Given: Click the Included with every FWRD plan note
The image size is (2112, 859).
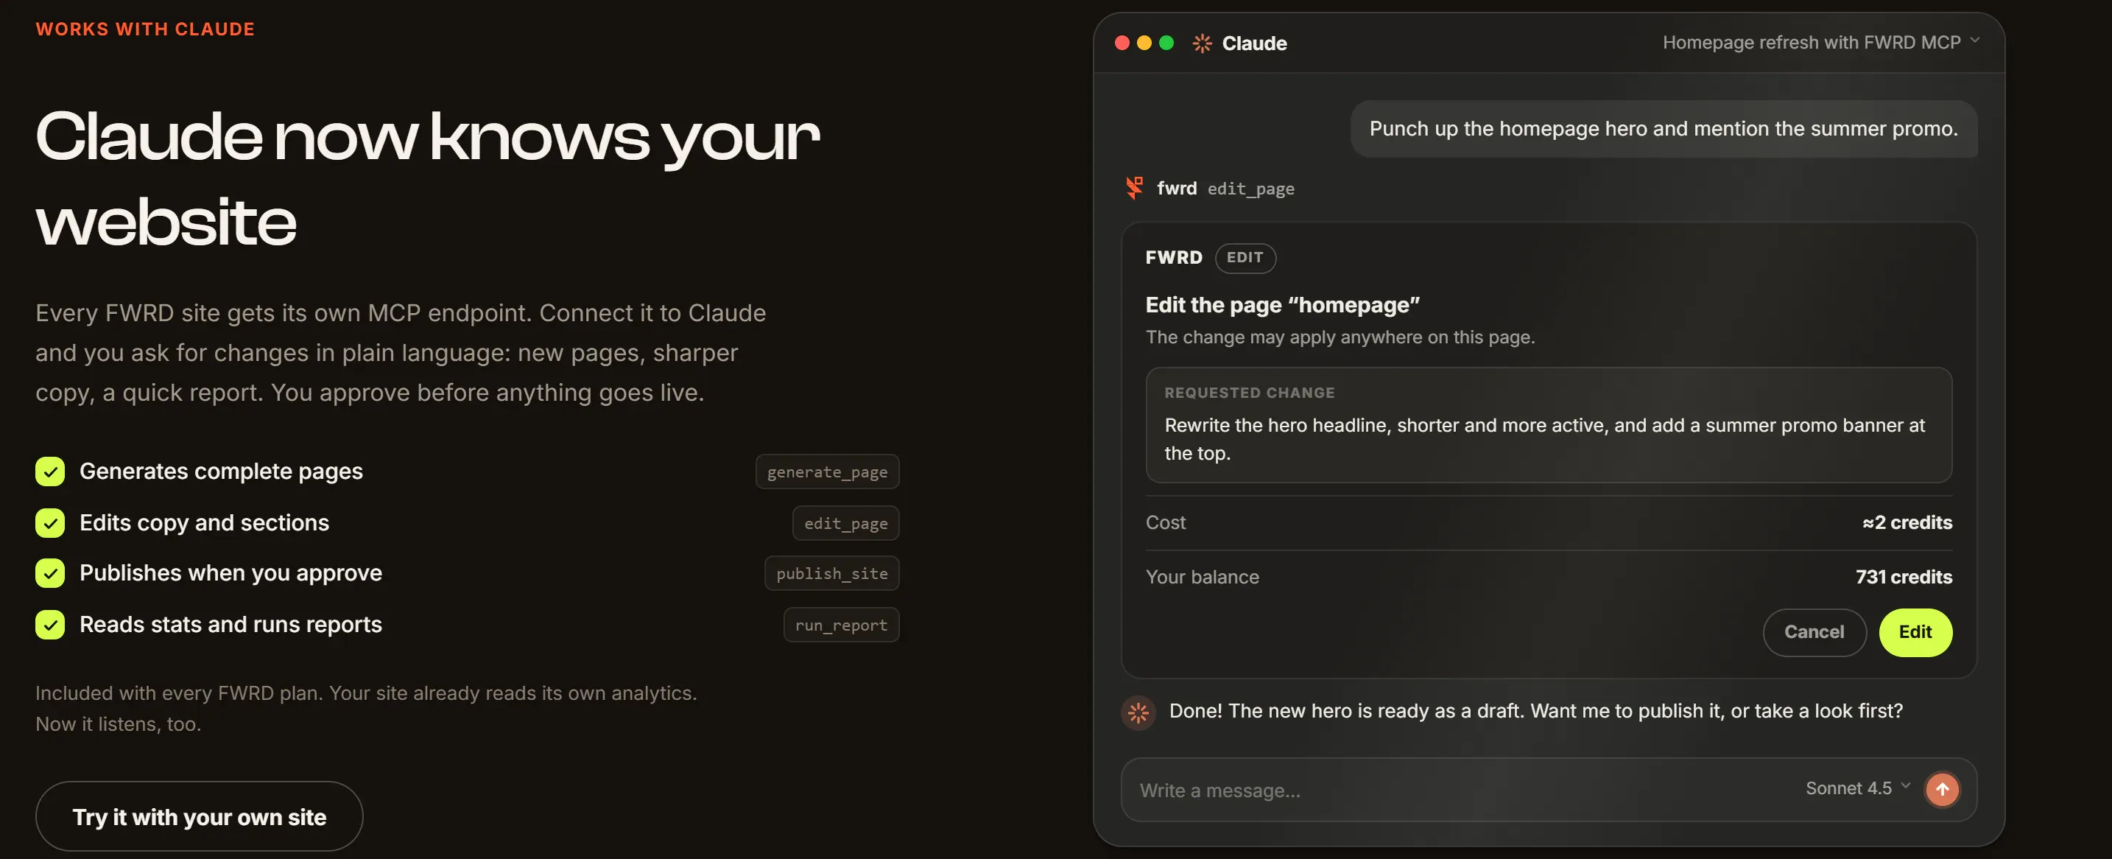Looking at the screenshot, I should tap(366, 709).
